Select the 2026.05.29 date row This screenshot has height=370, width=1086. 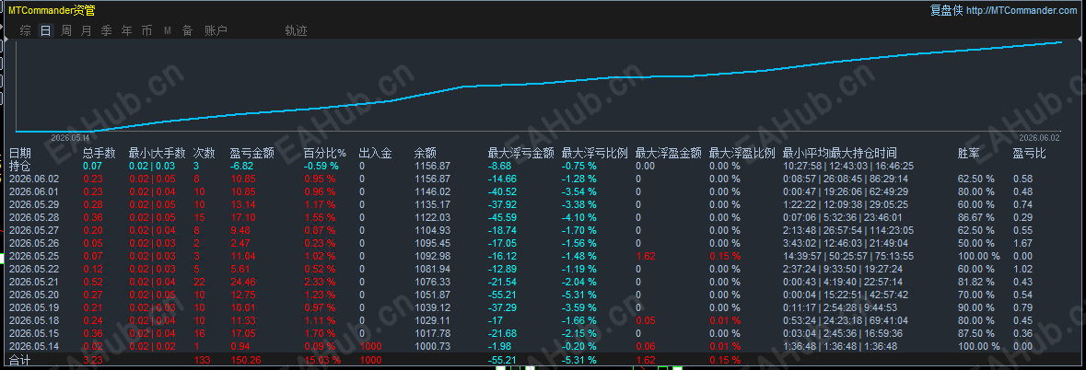(543, 204)
